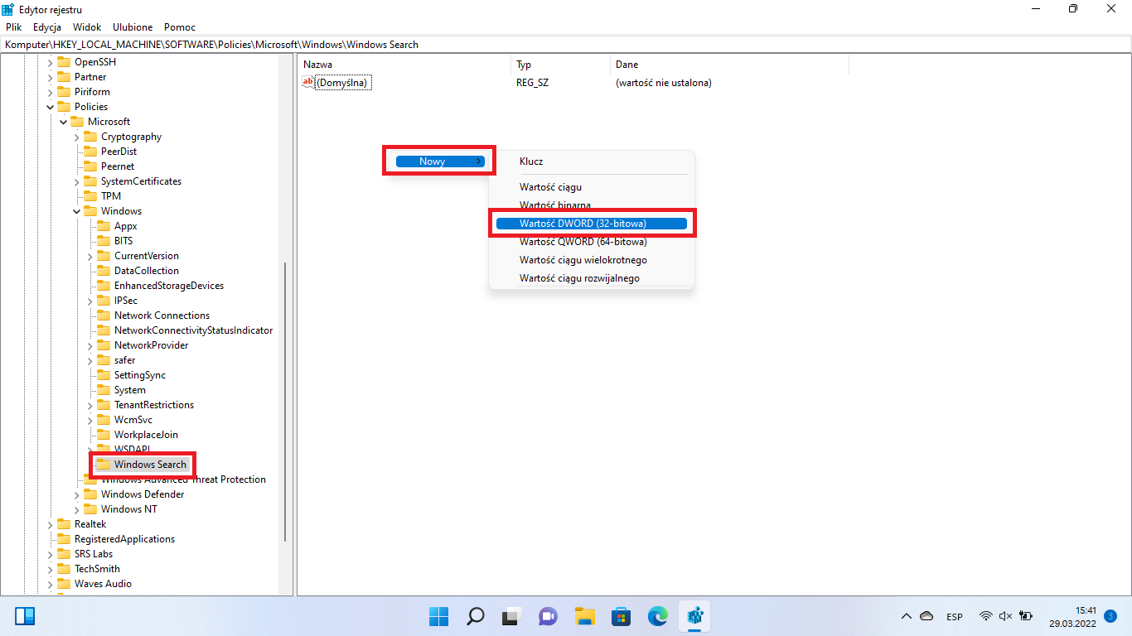Open Microsoft Edge from taskbar
Screen dimensions: 1132x636
(658, 616)
